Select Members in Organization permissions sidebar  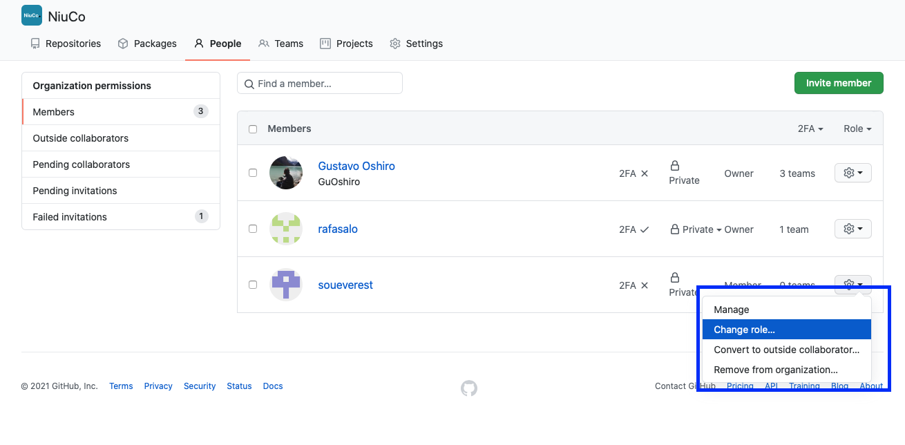click(x=121, y=112)
